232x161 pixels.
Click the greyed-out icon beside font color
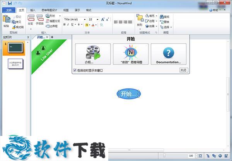point(101,25)
